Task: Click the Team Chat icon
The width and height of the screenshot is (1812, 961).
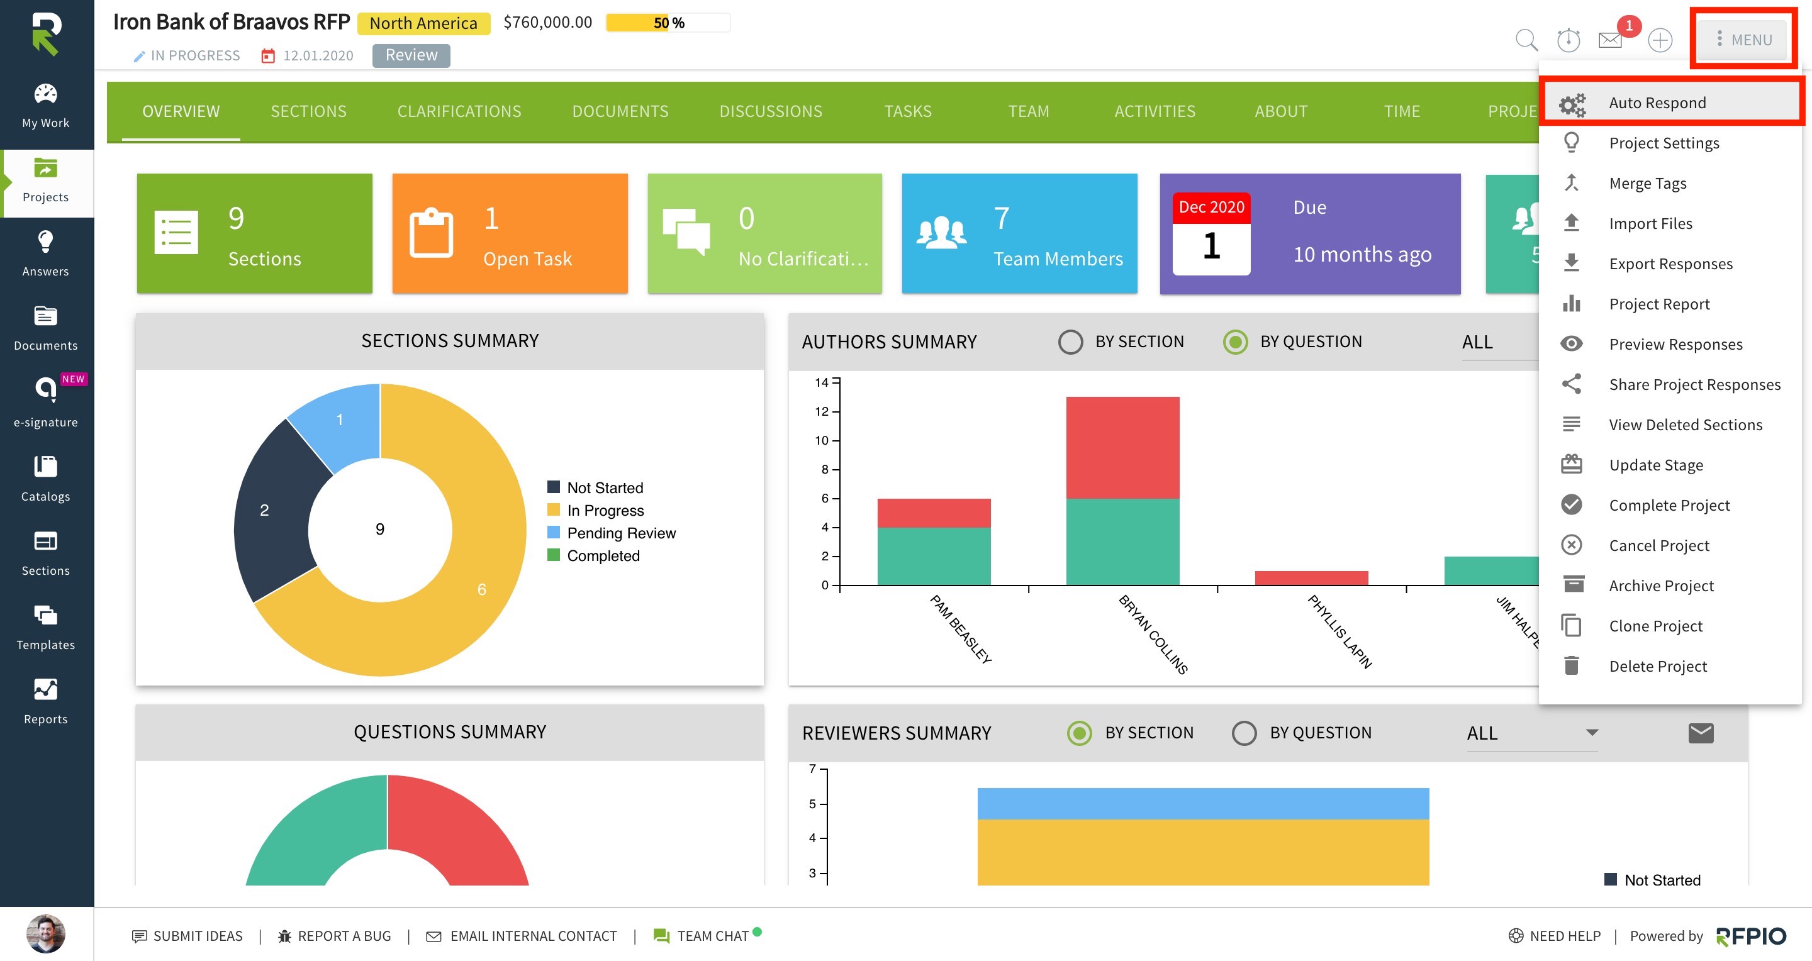Action: 661,936
